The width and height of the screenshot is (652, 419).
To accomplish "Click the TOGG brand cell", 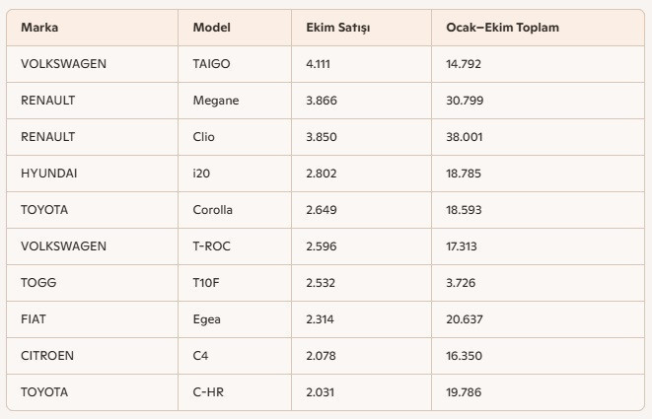I will click(38, 283).
